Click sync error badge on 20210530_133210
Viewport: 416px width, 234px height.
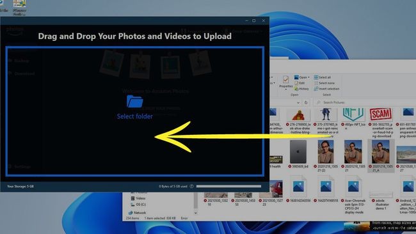click(205, 201)
